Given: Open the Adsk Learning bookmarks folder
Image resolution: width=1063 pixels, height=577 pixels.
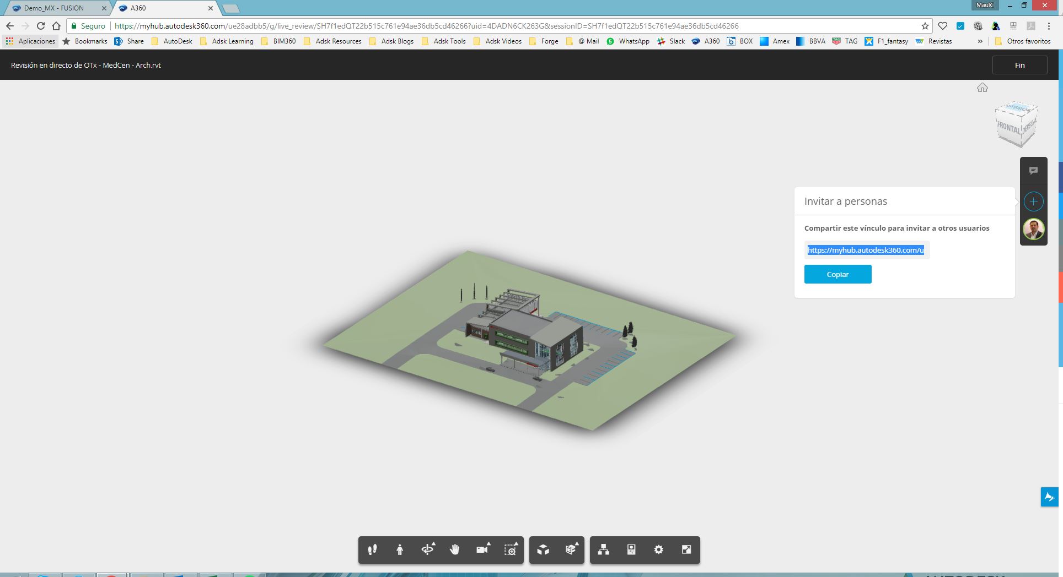Looking at the screenshot, I should point(227,41).
